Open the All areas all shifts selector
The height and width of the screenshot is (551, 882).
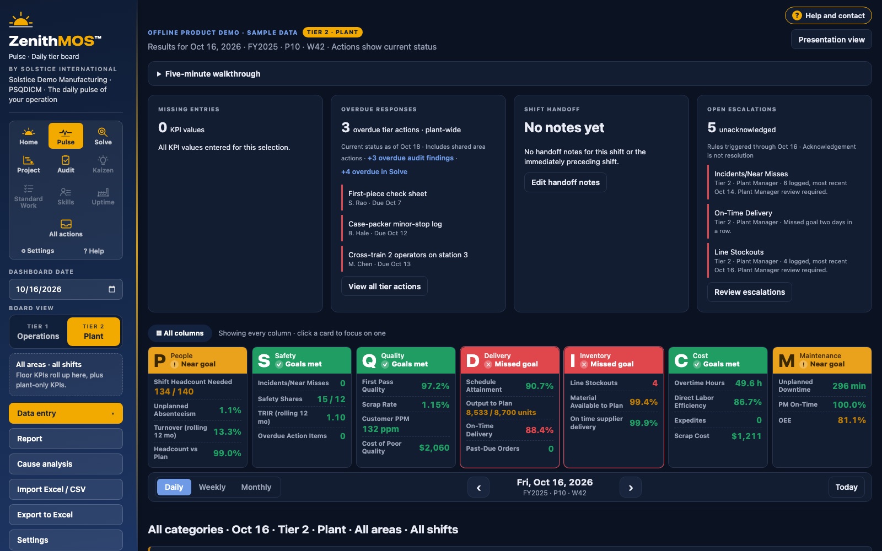66,375
